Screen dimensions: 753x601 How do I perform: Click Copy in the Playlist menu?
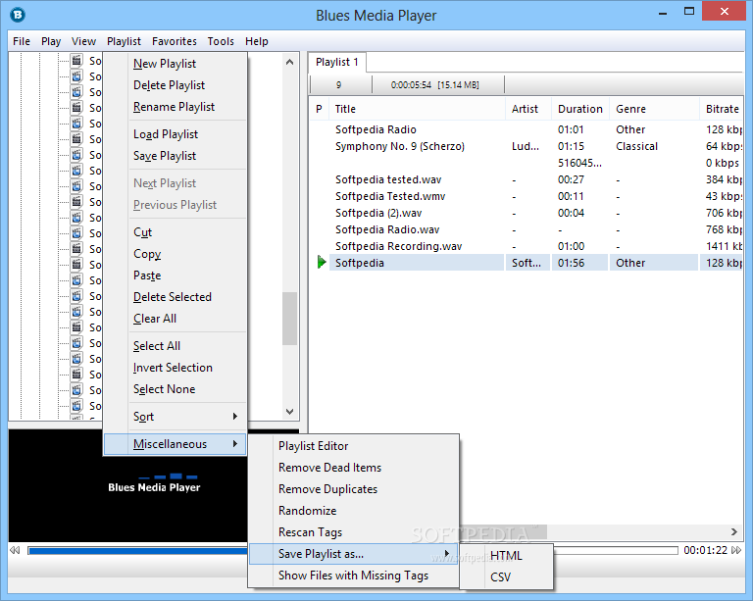(176, 254)
